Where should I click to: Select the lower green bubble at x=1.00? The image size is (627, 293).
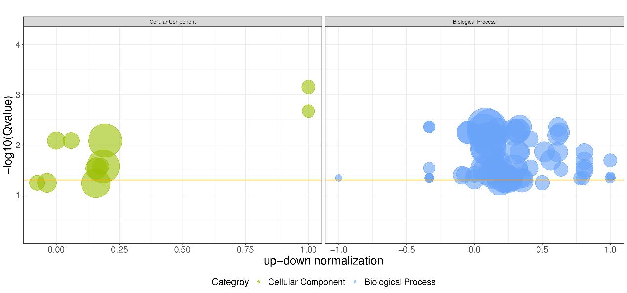(x=308, y=111)
